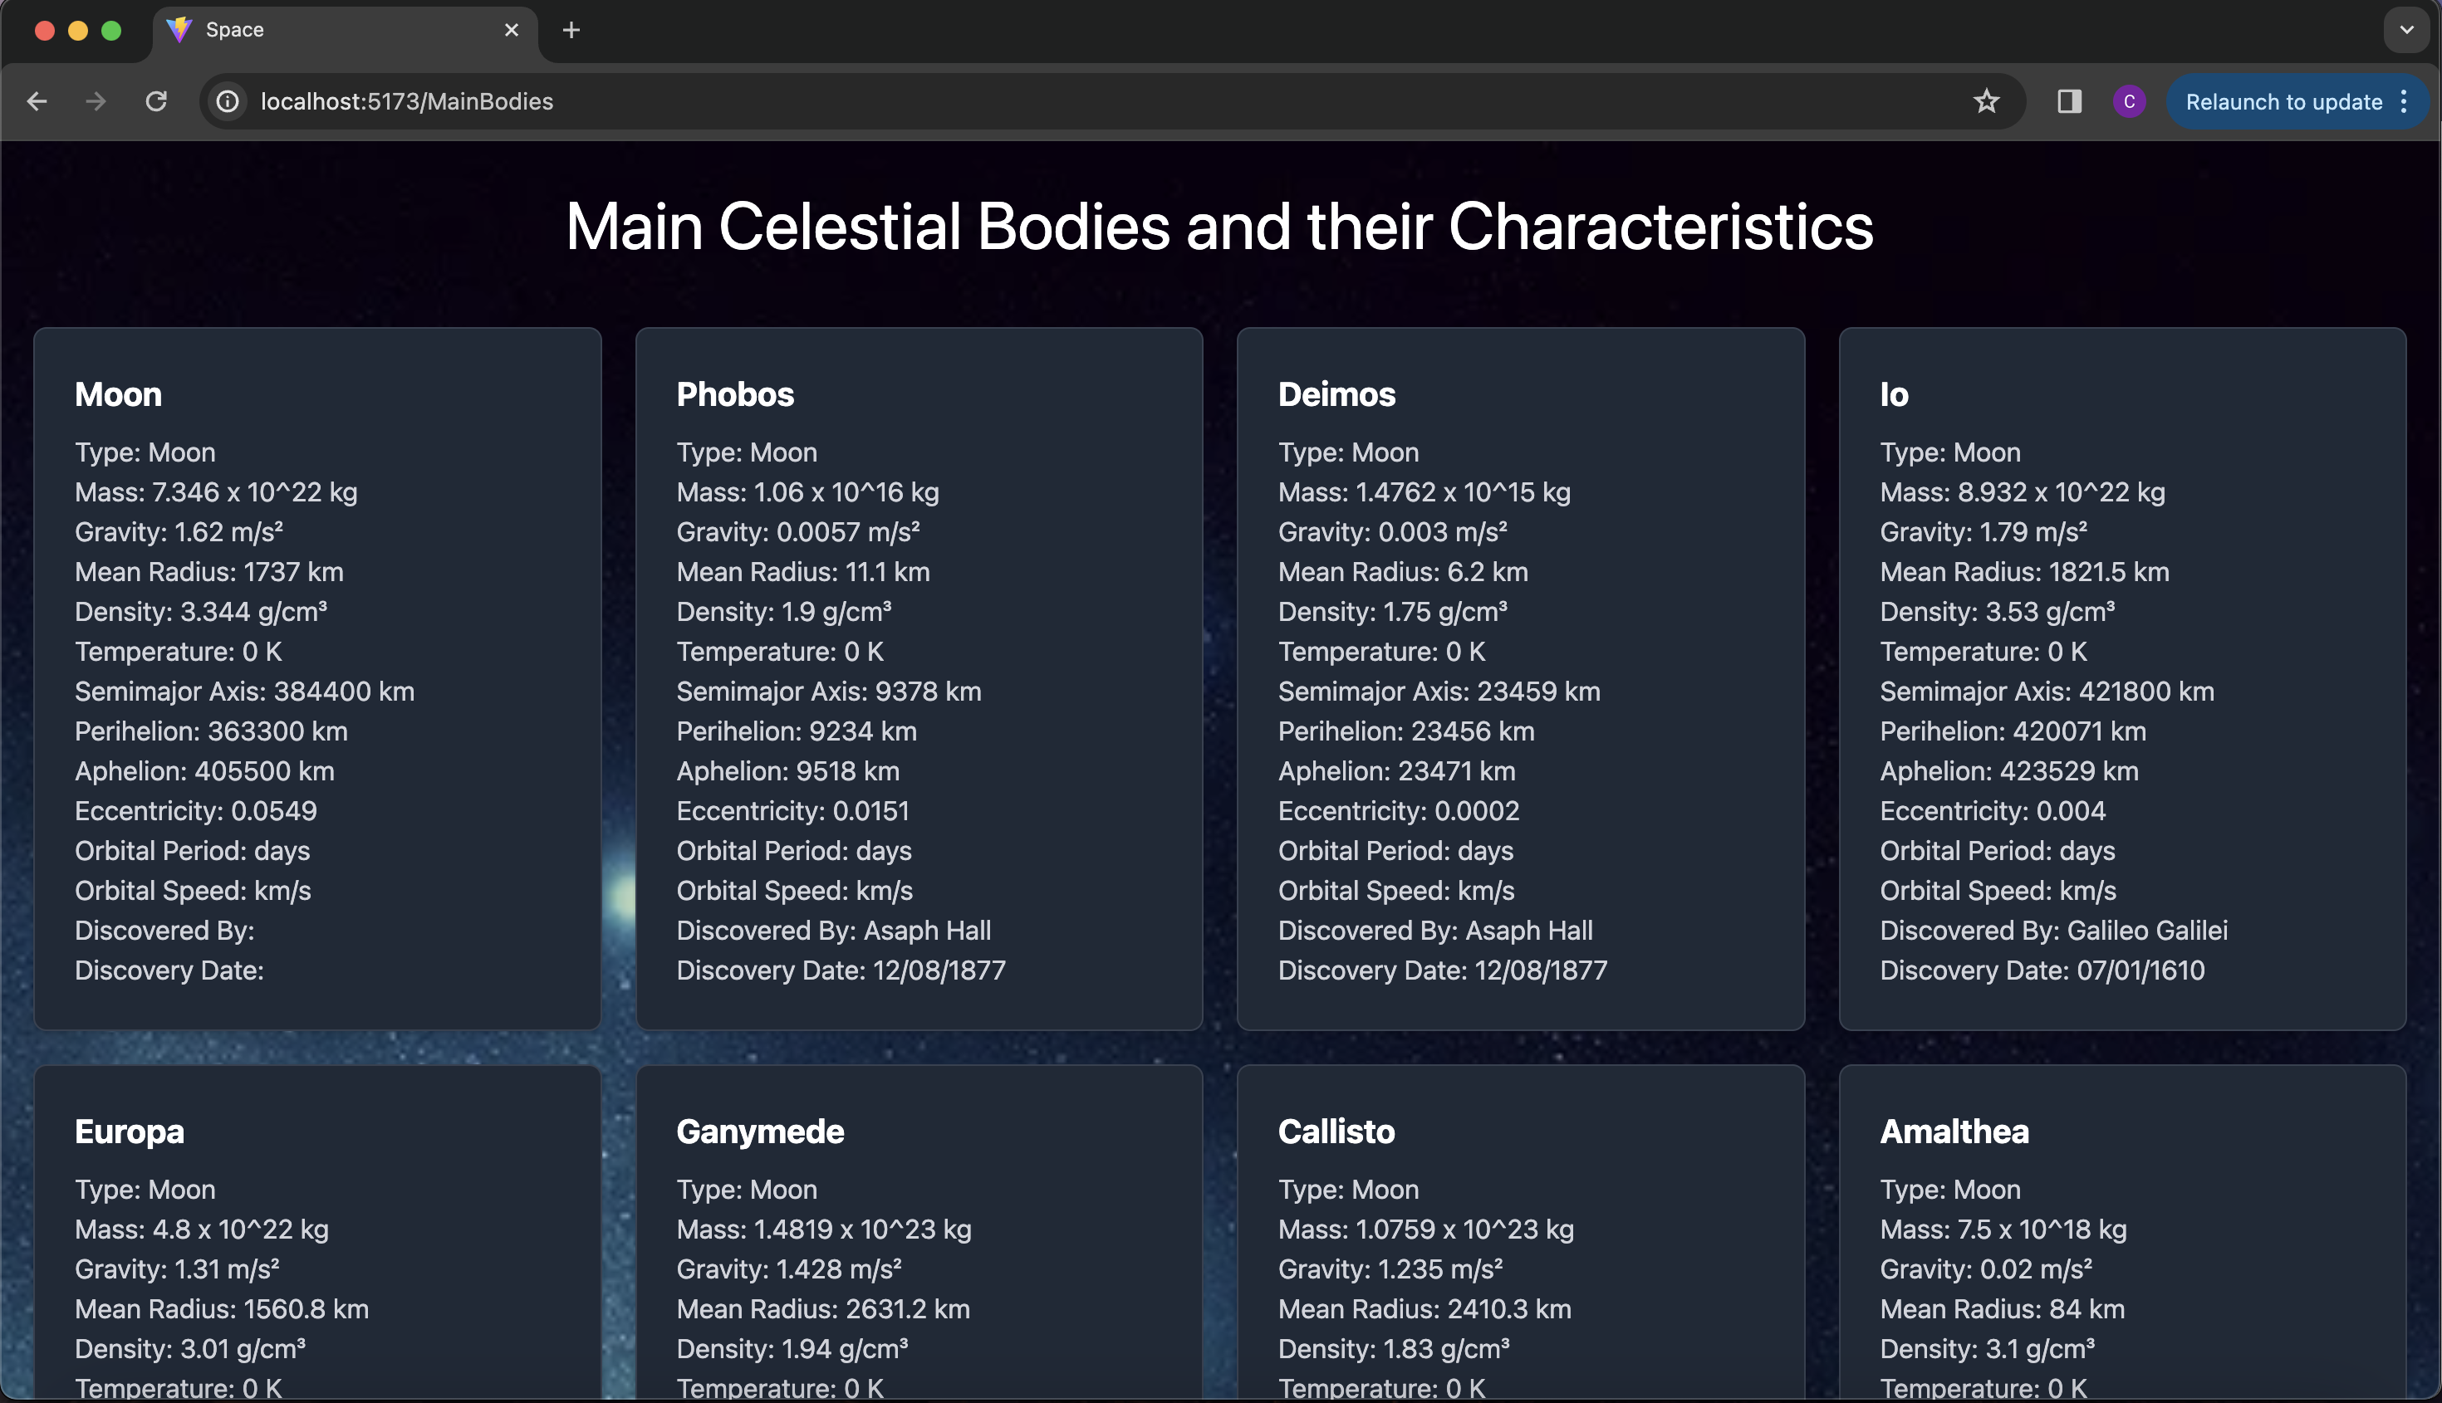Open the purple profile avatar
This screenshot has height=1403, width=2442.
click(2129, 101)
